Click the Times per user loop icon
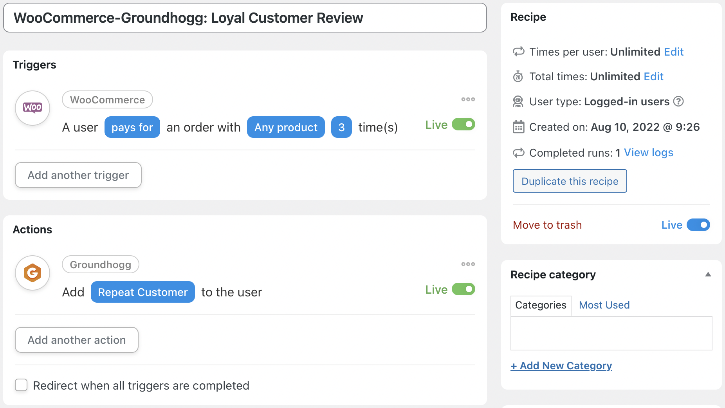Image resolution: width=725 pixels, height=408 pixels. (518, 52)
